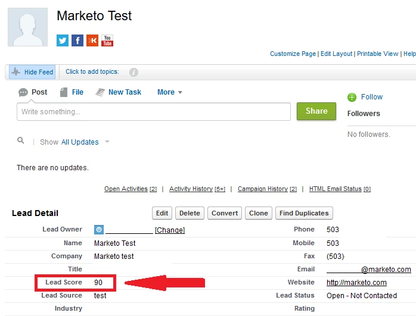Viewport: 416px width, 316px height.
Task: Click the New Task notepad icon
Action: tap(100, 92)
